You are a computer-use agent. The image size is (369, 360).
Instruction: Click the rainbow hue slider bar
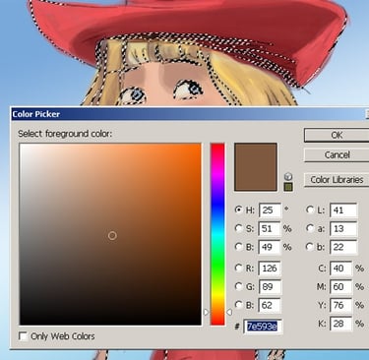click(x=217, y=234)
